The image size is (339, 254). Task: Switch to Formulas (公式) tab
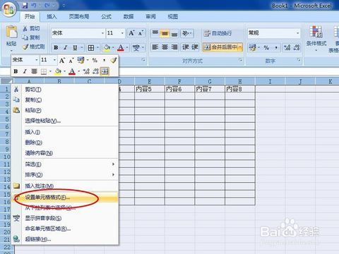coord(107,17)
